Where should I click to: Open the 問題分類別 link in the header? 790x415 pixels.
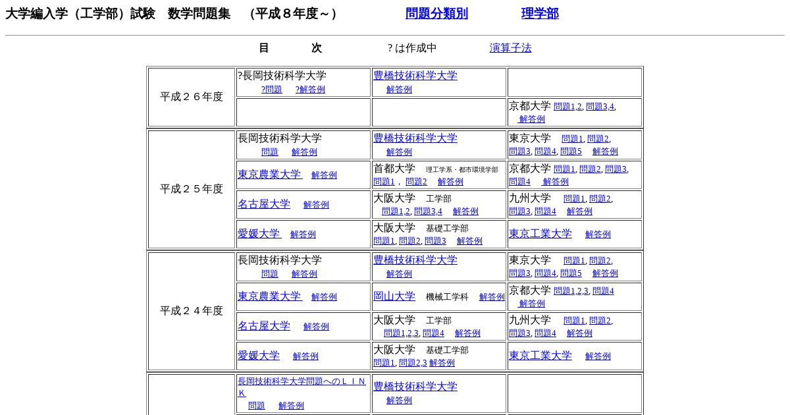point(436,13)
